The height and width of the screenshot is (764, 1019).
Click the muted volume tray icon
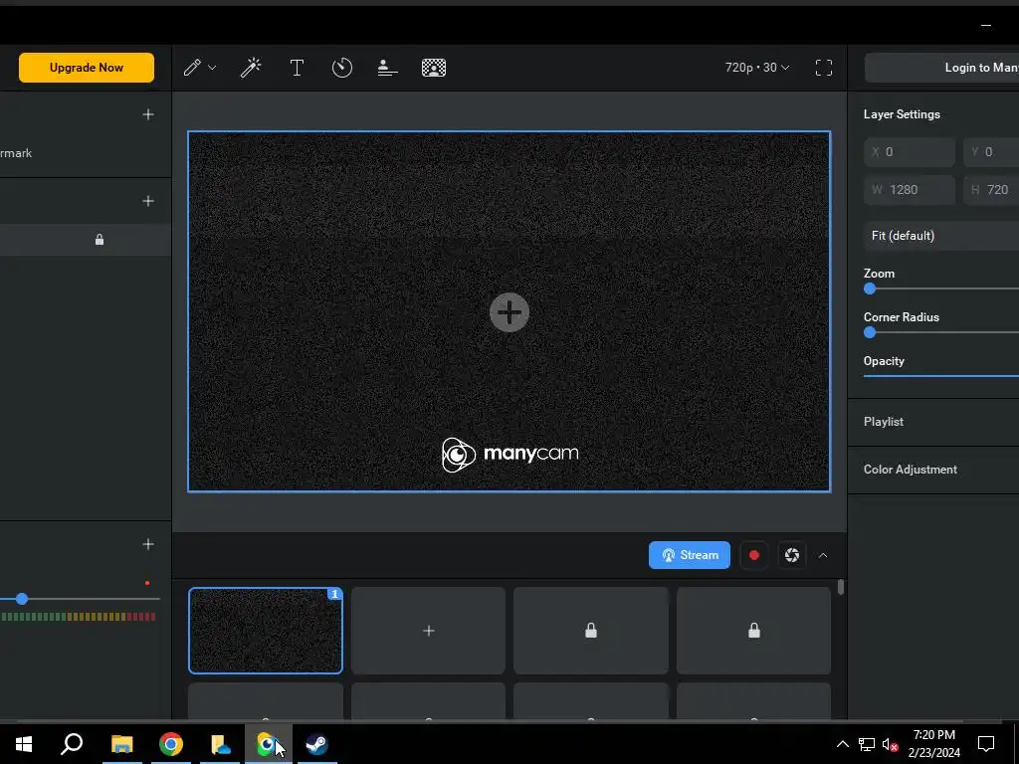pos(890,744)
